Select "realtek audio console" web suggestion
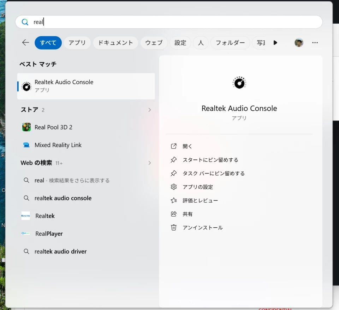Viewport: 339px width, 310px height. [86, 198]
